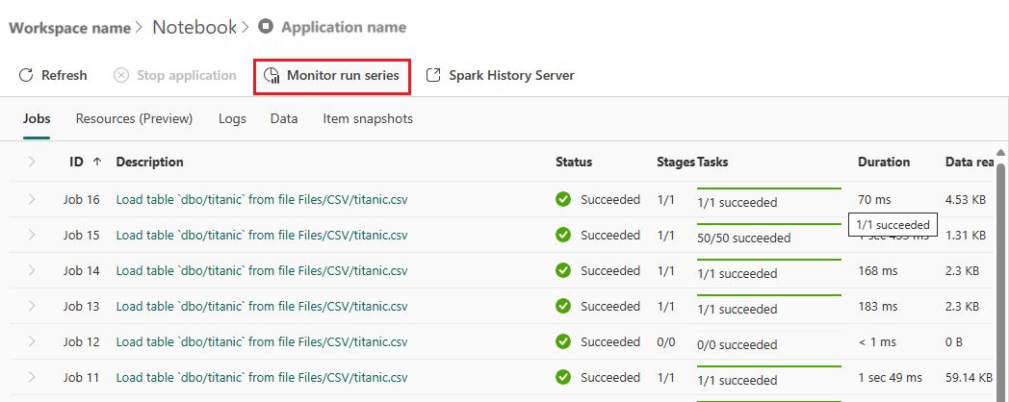Open Job 15 Load table description link
1009x402 pixels.
(262, 236)
